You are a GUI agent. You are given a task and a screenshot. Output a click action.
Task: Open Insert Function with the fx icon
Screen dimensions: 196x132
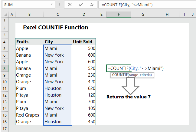pos(92,5)
